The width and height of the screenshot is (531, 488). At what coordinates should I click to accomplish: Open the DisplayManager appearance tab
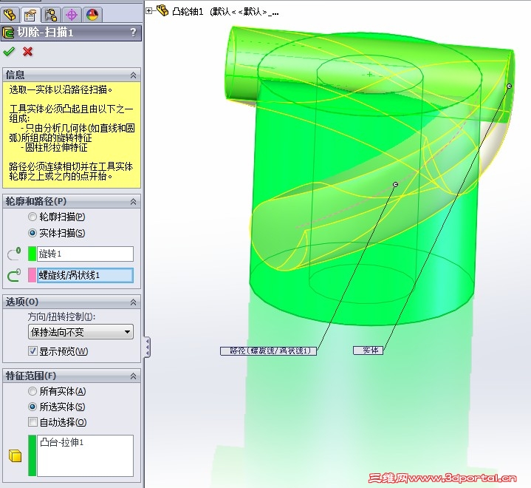click(x=92, y=15)
